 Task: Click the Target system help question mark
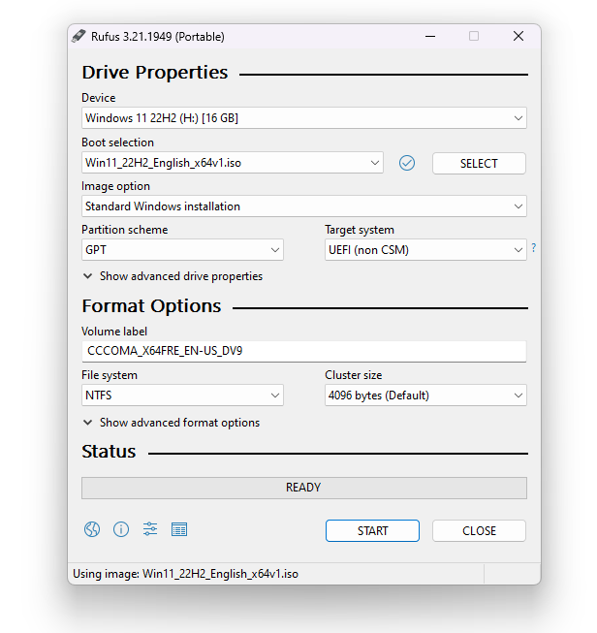click(534, 247)
